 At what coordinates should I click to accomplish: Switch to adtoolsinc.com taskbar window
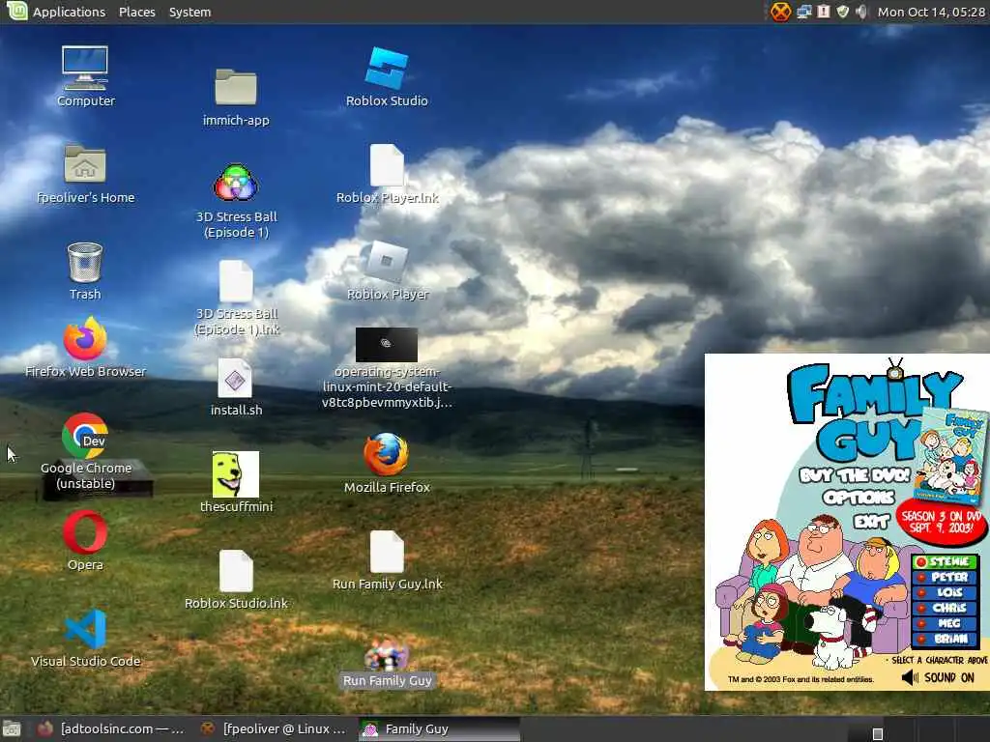pyautogui.click(x=110, y=729)
